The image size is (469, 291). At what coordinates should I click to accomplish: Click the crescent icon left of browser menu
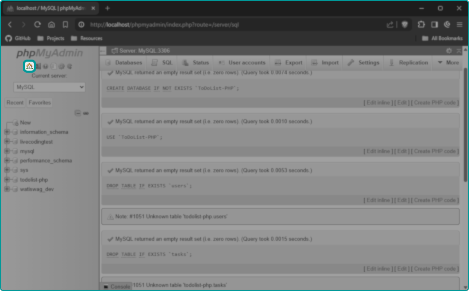tap(447, 24)
